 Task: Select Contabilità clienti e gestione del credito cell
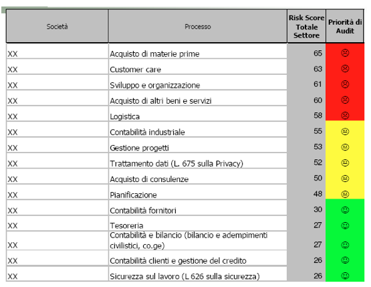point(198,258)
